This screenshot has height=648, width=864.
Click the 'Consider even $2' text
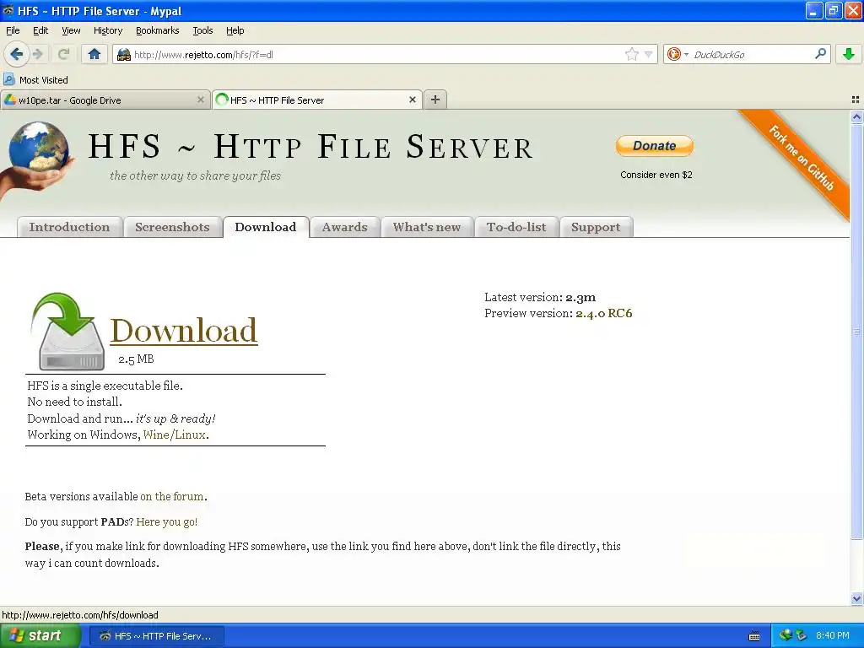pyautogui.click(x=656, y=175)
